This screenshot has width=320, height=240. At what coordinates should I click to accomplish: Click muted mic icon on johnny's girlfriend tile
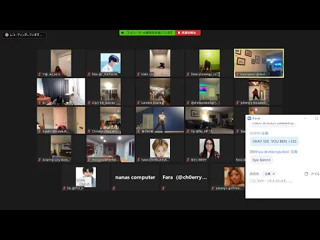(x=213, y=188)
